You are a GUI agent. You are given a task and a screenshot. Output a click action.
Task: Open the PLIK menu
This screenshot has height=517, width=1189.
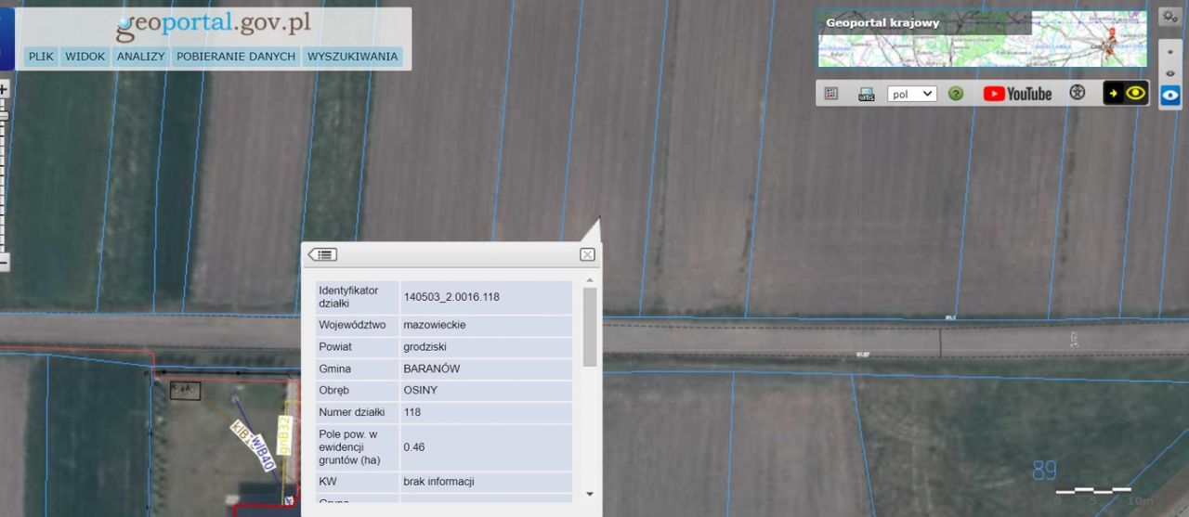[41, 57]
